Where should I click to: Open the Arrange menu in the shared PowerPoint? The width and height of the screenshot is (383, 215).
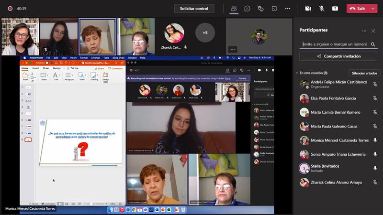95,58
